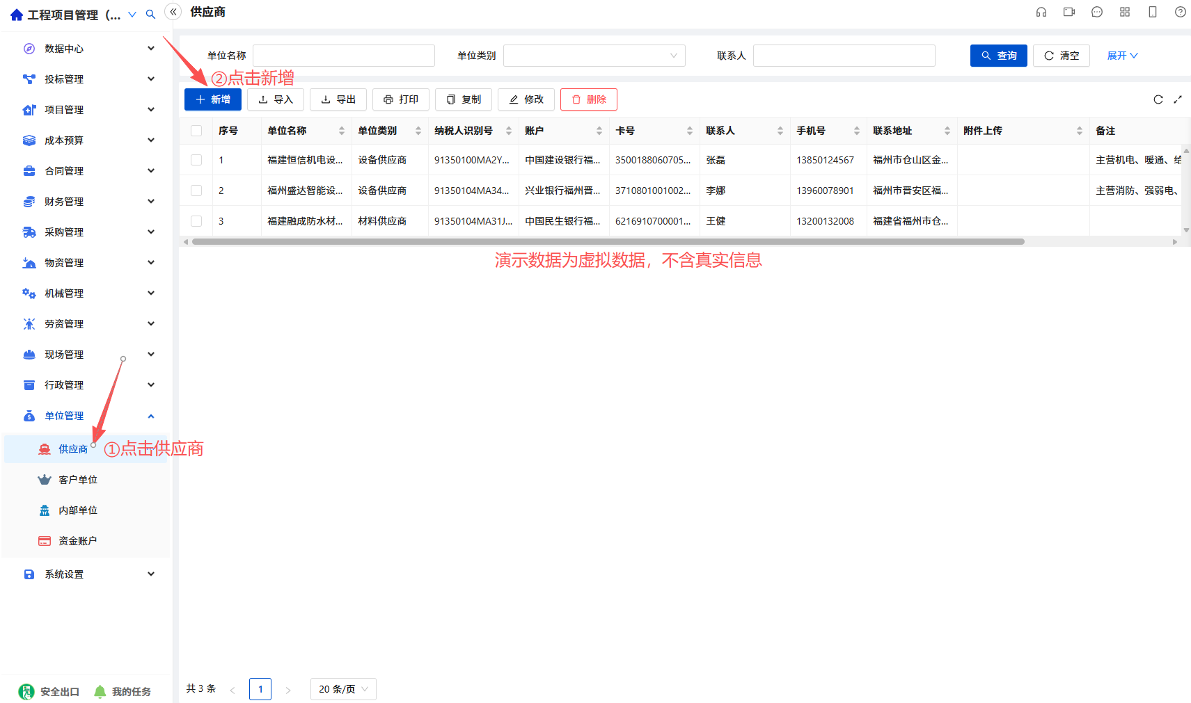The width and height of the screenshot is (1191, 703).
Task: Open 客户单位 submenu item
Action: [86, 480]
